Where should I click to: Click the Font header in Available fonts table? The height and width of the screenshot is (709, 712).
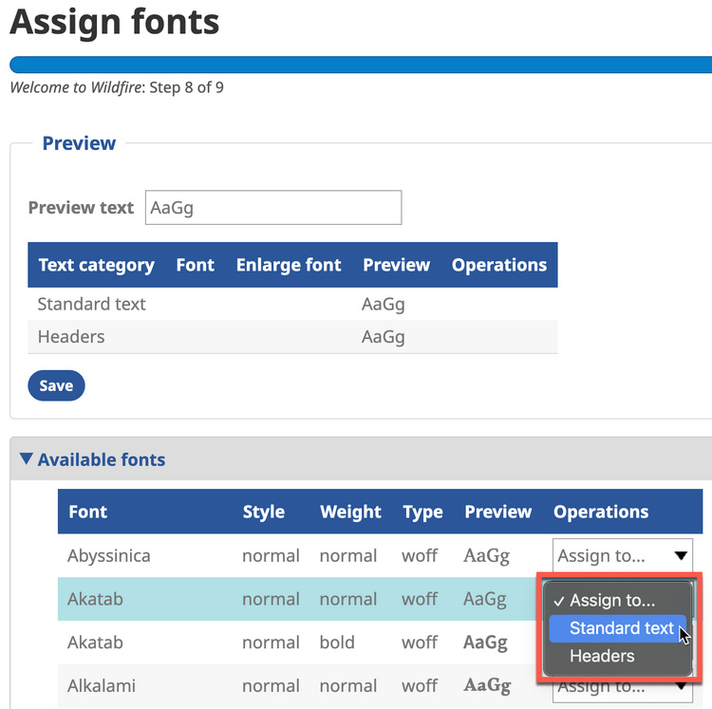88,512
